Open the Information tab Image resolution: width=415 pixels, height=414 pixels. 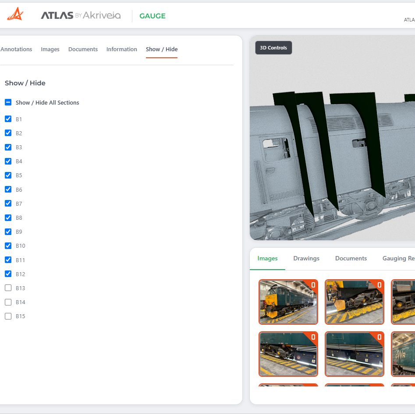[x=121, y=49]
